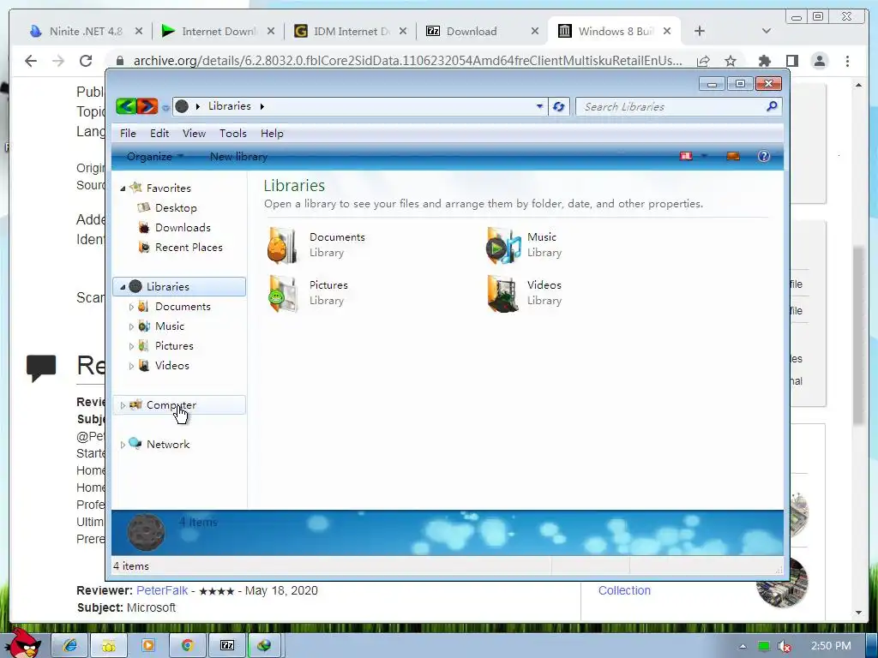Click the Libraries icon in the address bar
This screenshot has width=878, height=658.
[182, 105]
